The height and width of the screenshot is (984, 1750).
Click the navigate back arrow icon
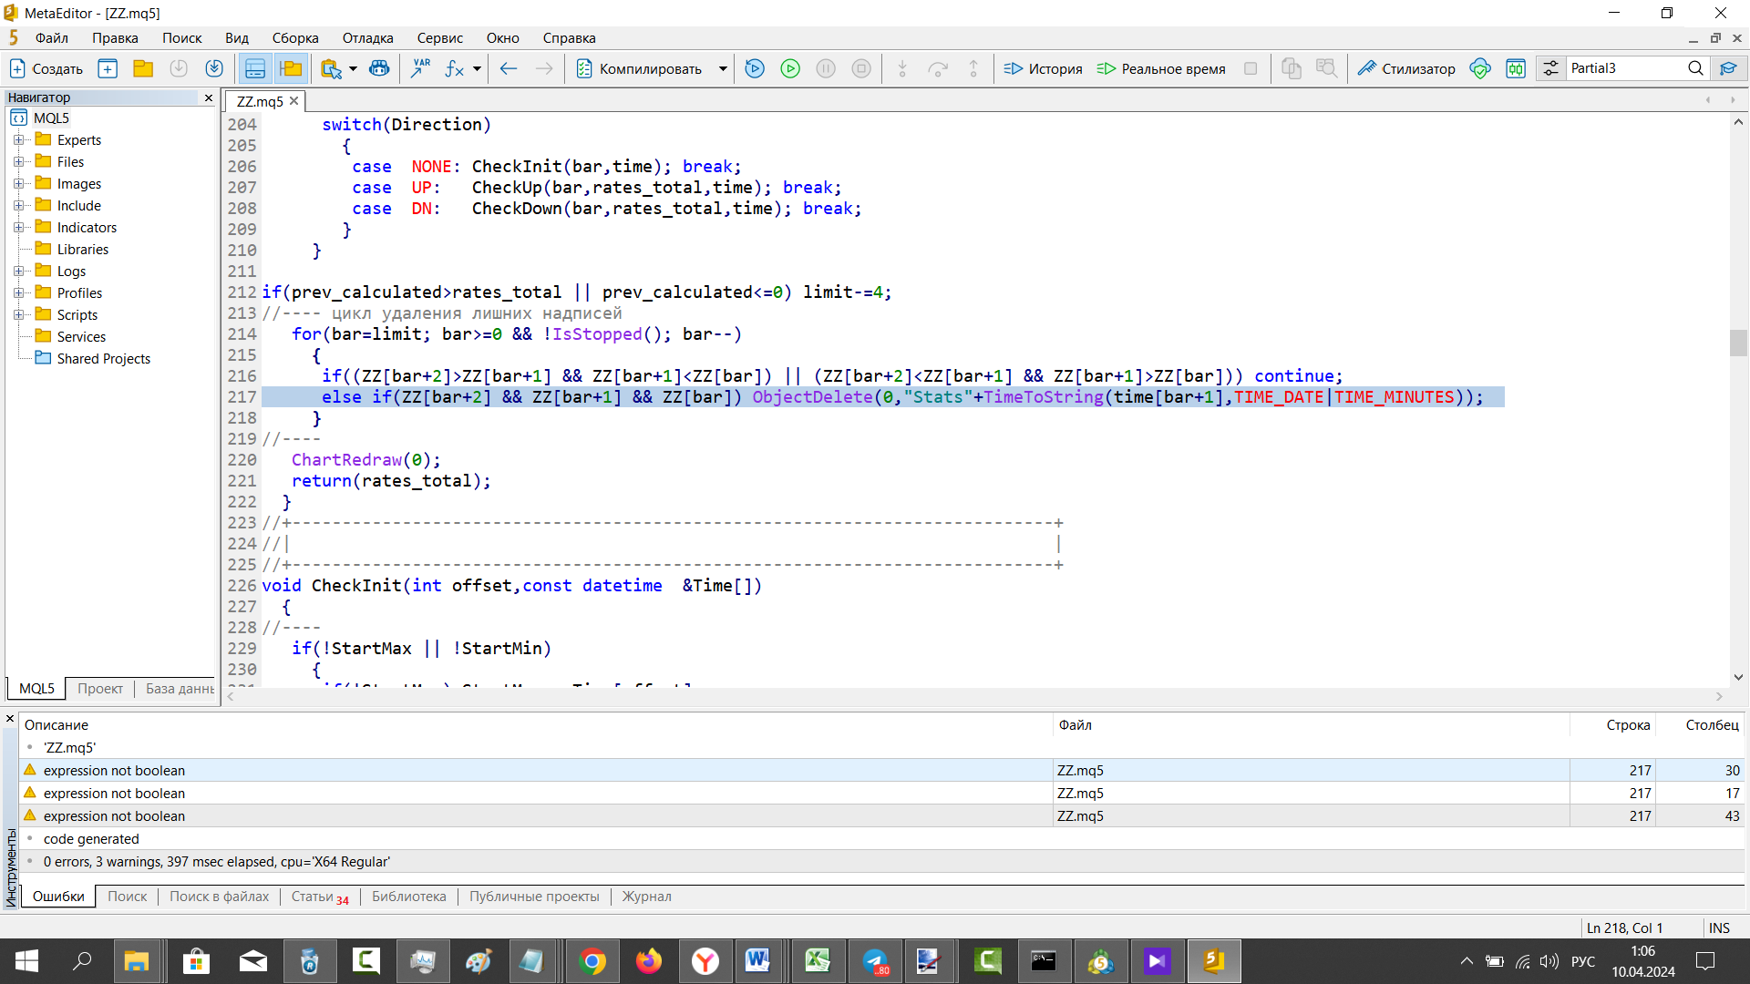tap(509, 68)
